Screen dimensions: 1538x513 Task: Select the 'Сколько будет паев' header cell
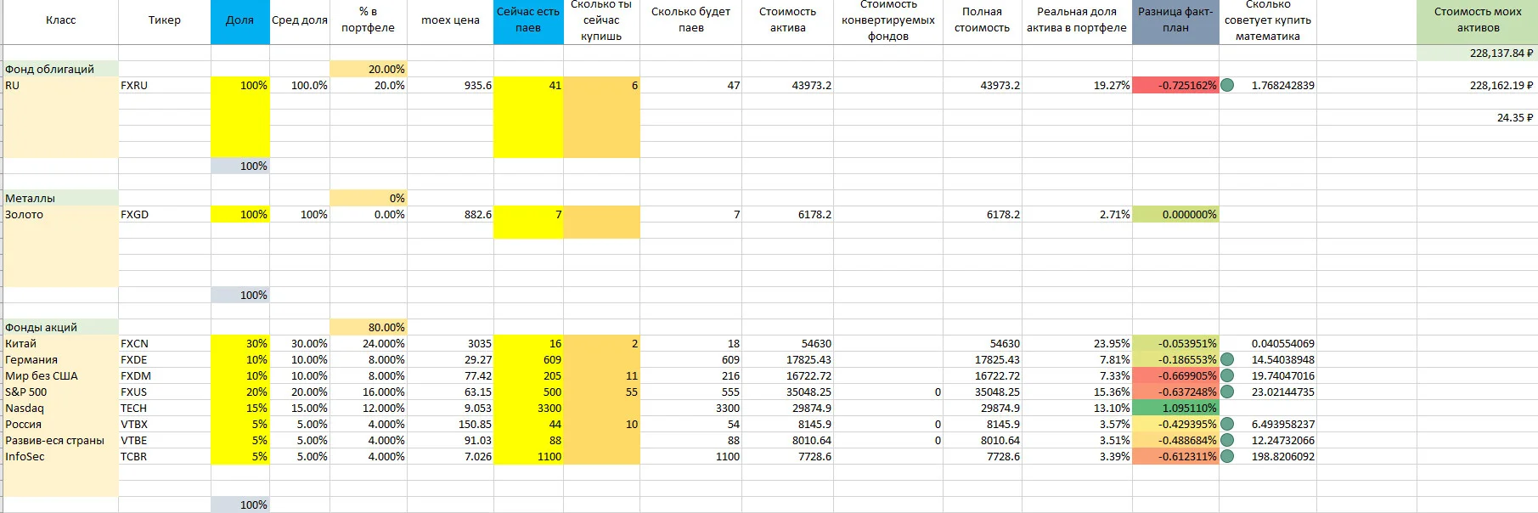pyautogui.click(x=690, y=22)
